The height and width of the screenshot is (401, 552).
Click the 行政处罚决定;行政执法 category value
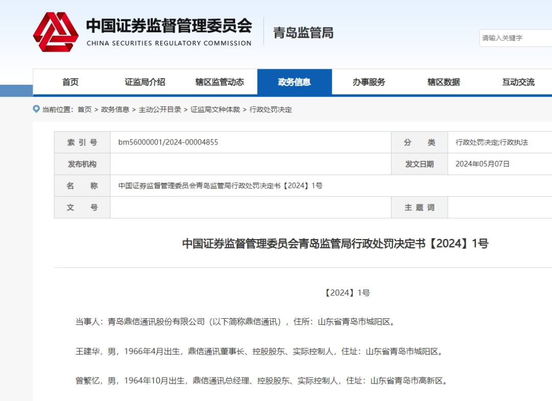pos(492,143)
